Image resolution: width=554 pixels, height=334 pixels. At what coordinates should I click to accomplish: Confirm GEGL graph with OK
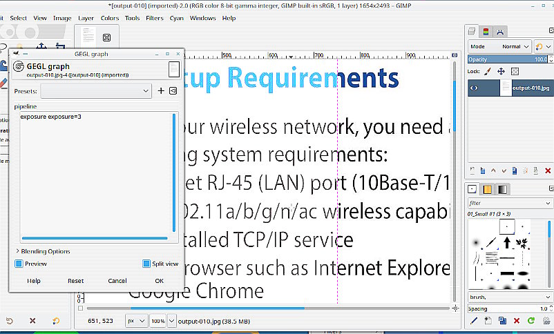[x=160, y=281]
